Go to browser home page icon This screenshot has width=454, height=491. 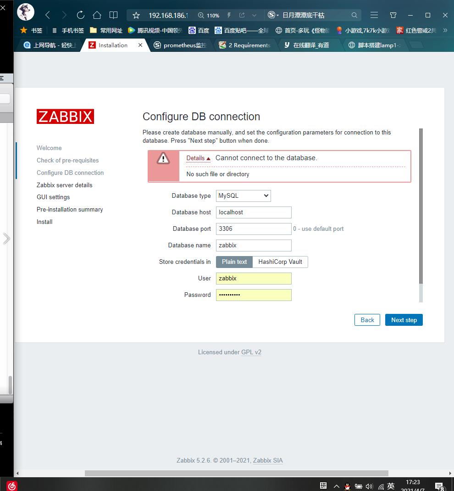[x=97, y=15]
